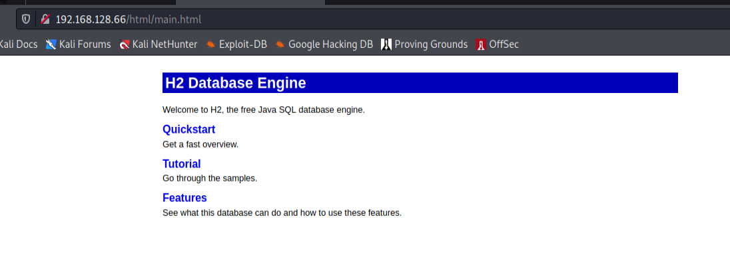Click the Exploit-DB bookmark icon

tap(211, 45)
